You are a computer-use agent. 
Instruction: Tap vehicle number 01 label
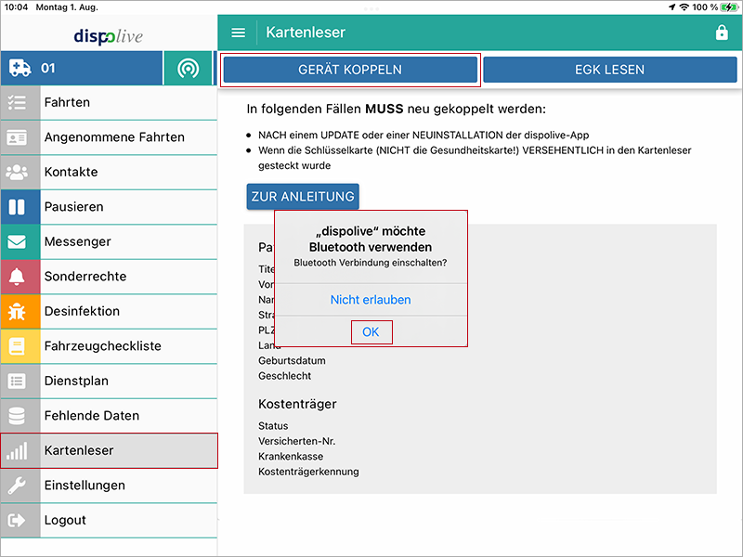[48, 68]
